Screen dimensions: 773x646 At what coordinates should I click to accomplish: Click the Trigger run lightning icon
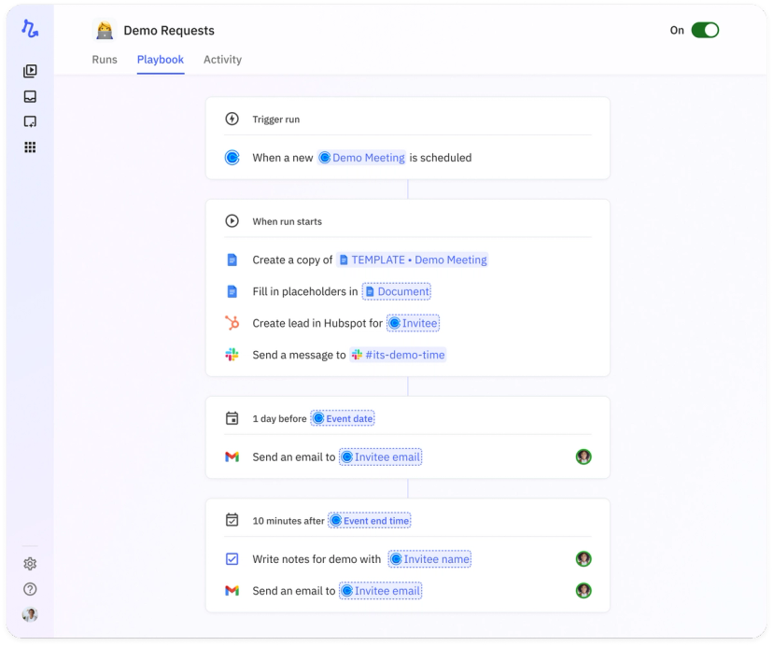[x=232, y=119]
